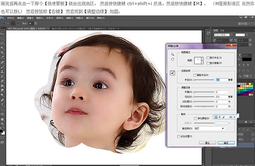Image resolution: width=255 pixels, height=166 pixels.
Task: Click the Hand tool in Refine Edge dialog
Action: click(x=173, y=59)
